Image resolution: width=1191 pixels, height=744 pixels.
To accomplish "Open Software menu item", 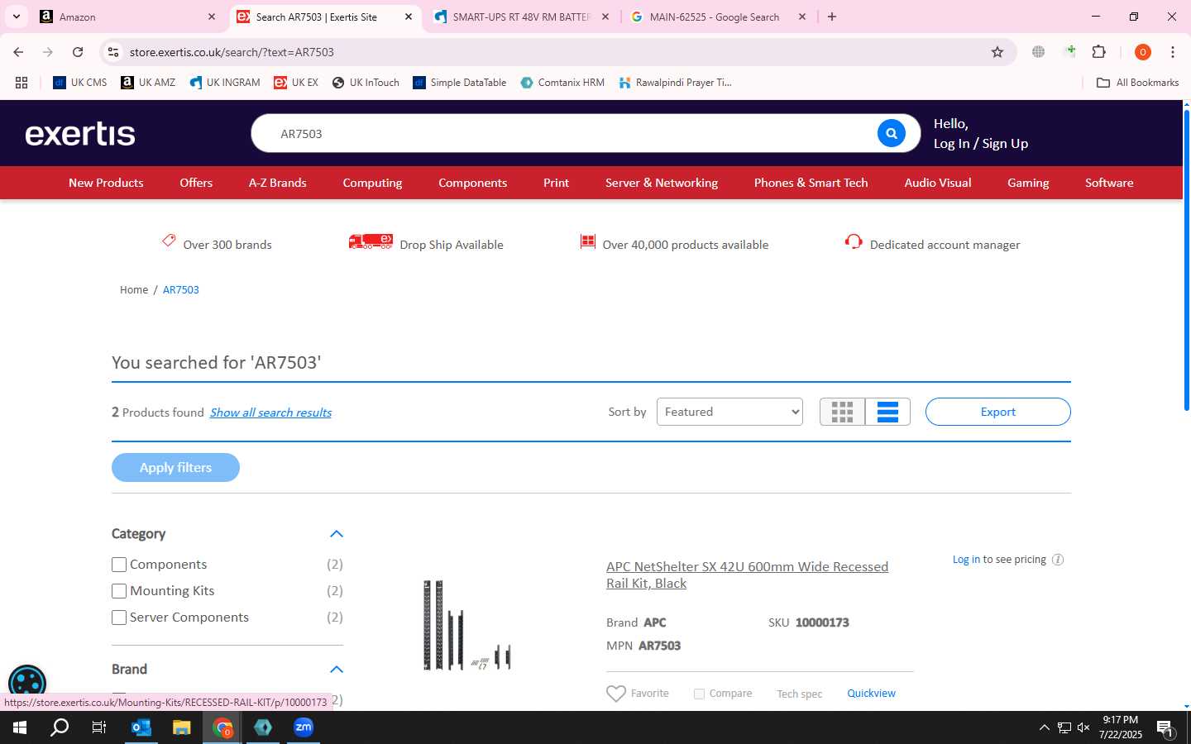I will (1109, 183).
